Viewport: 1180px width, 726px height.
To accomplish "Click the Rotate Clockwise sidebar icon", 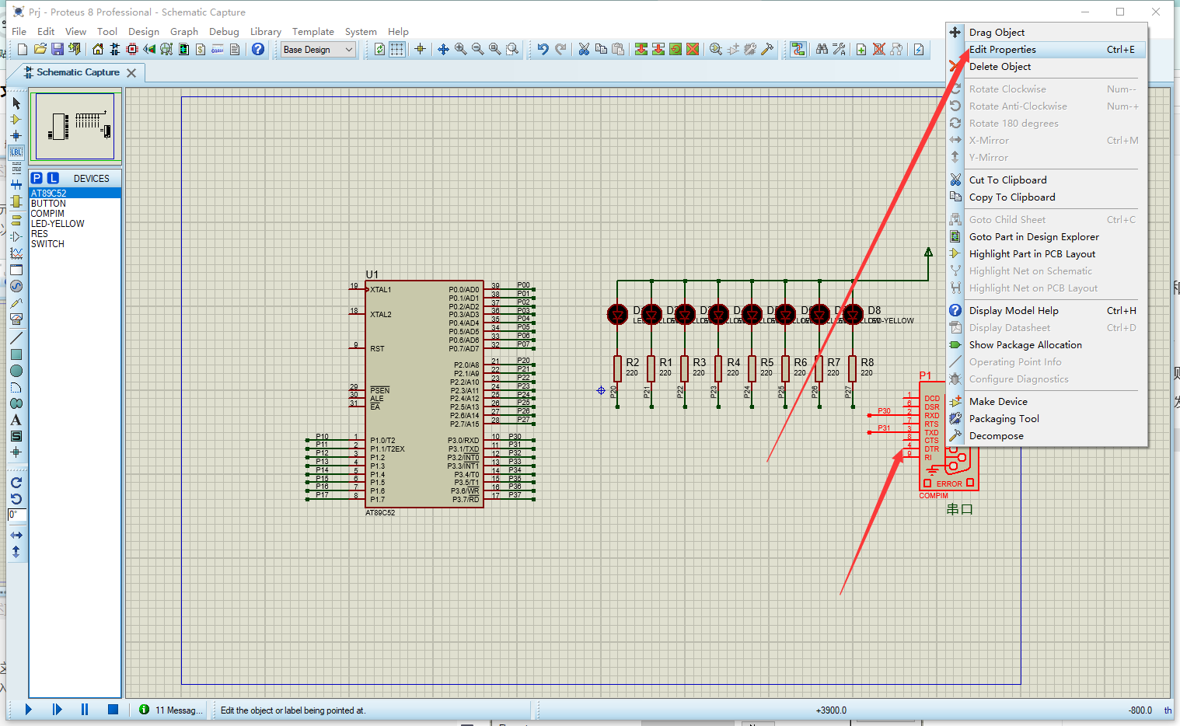I will click(16, 483).
